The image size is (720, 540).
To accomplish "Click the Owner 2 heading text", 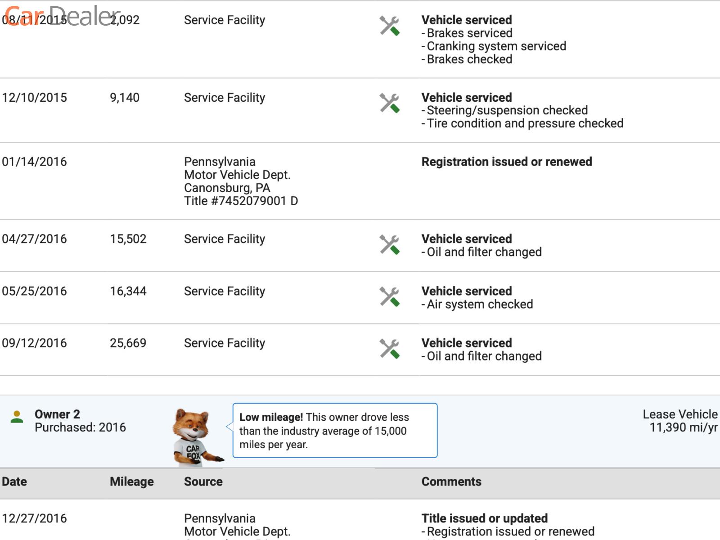I will point(57,414).
